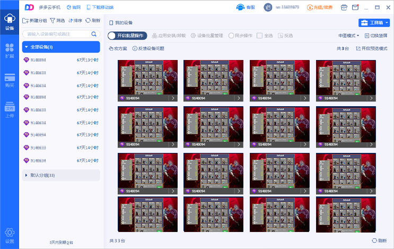Expand the 默认分组(33) group
Viewport: 394px width, 249px height.
[61, 175]
